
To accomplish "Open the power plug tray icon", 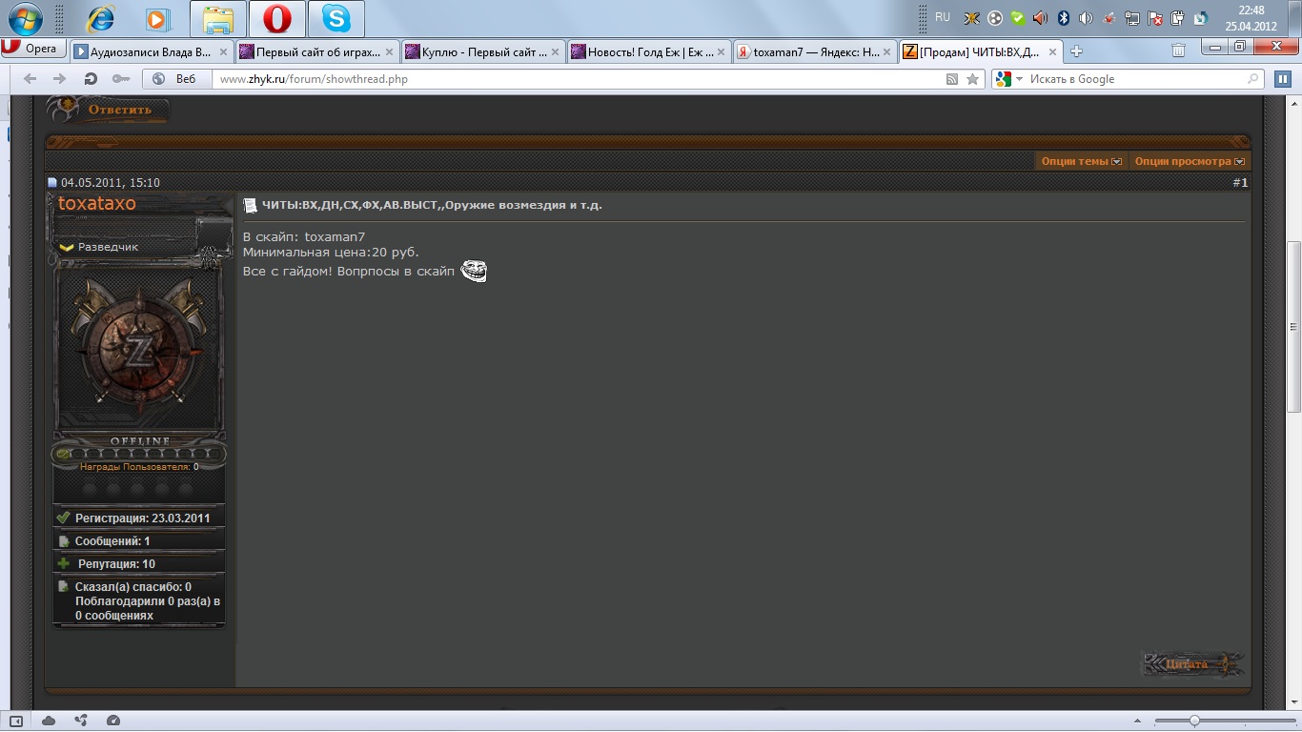I will 1178,18.
